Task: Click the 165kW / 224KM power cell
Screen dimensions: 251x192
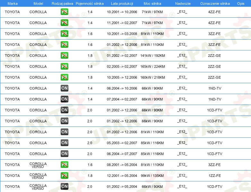Action: click(152, 66)
